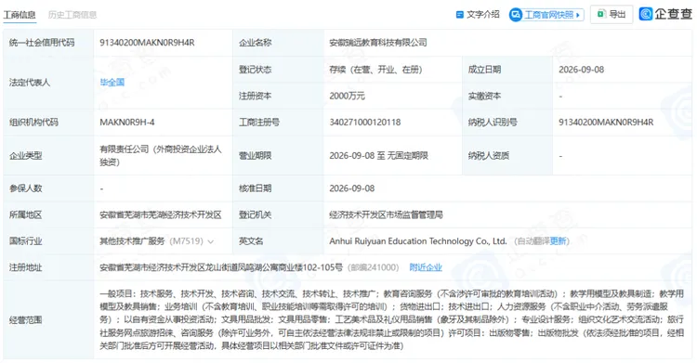Select region 安徽省芜湖市芜湖经济技术开发区
The height and width of the screenshot is (363, 697).
pyautogui.click(x=161, y=215)
